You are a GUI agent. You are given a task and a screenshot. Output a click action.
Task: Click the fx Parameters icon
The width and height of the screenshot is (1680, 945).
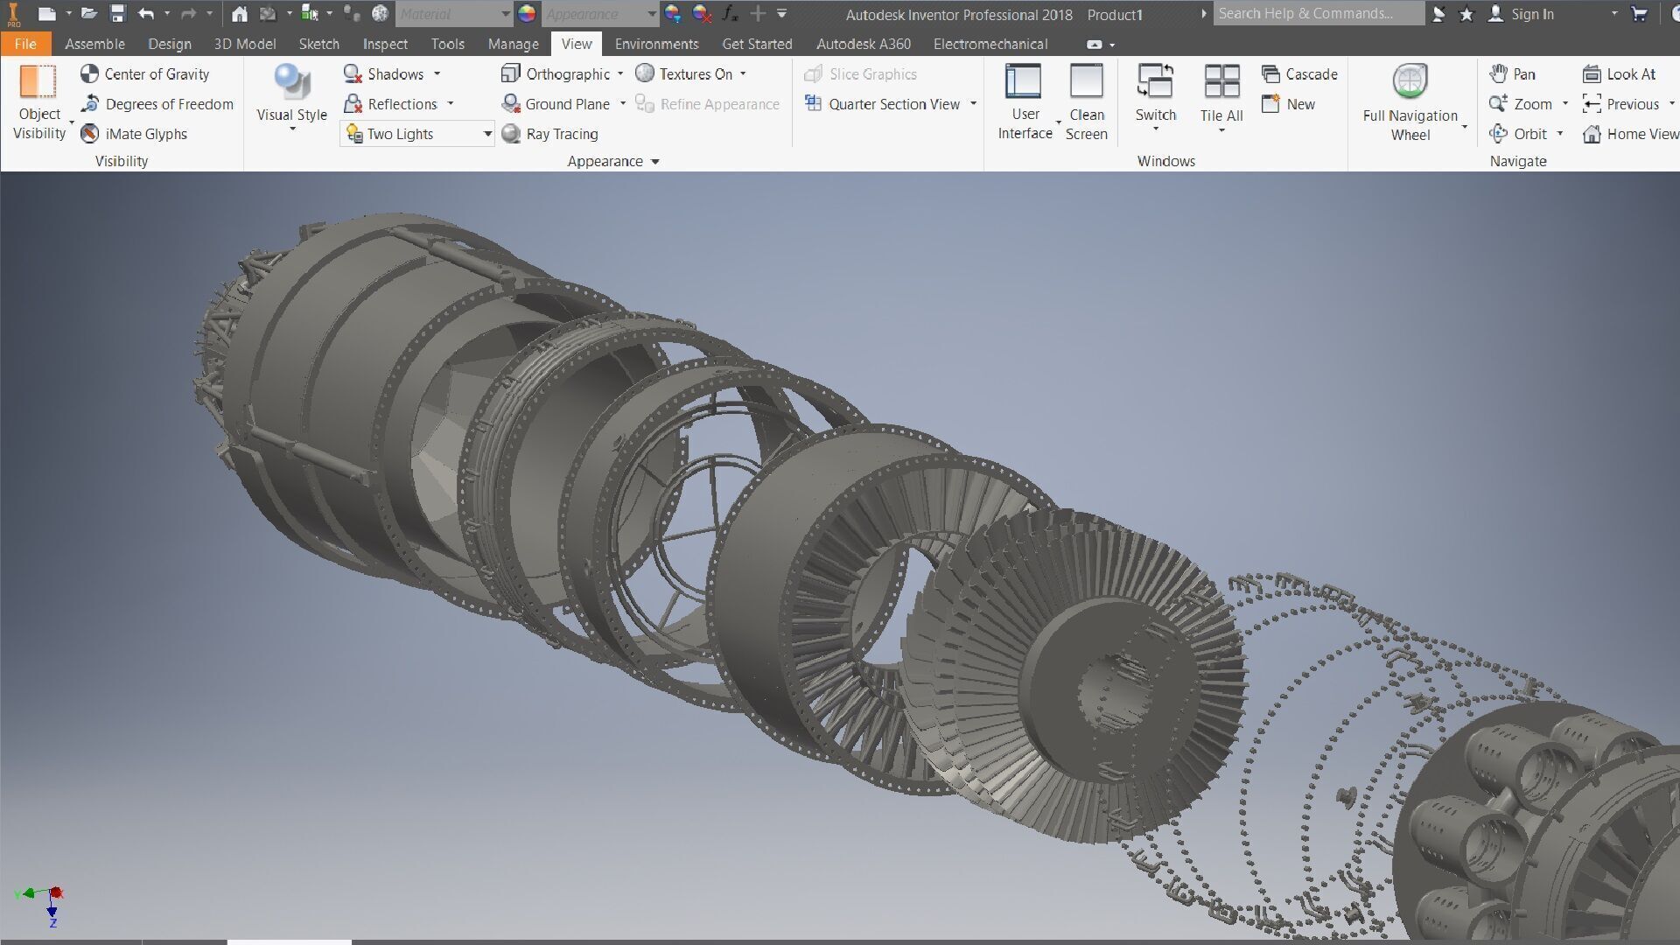pyautogui.click(x=729, y=14)
